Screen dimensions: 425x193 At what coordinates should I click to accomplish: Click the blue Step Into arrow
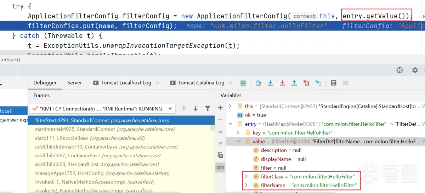(x=270, y=83)
